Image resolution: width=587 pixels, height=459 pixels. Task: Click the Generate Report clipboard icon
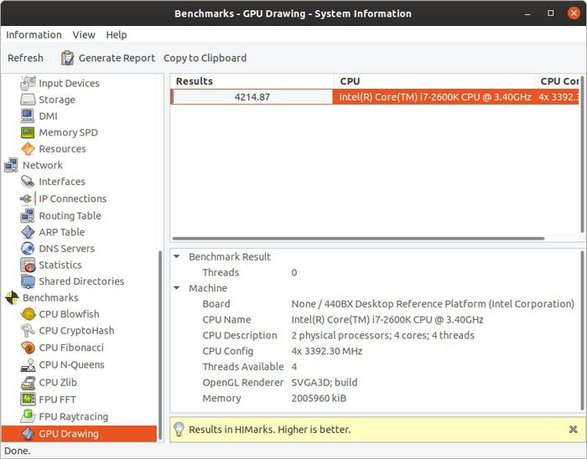(68, 58)
